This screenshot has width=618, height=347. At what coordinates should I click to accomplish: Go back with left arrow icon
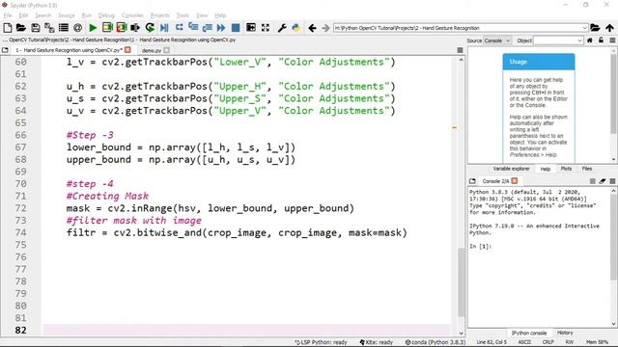coord(312,28)
